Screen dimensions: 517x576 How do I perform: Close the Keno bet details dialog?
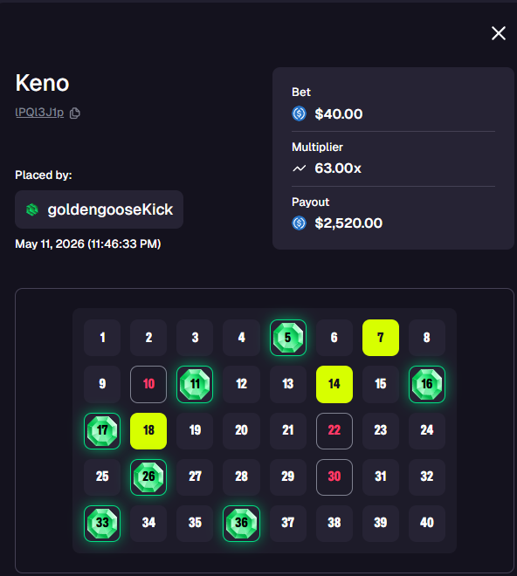click(499, 33)
